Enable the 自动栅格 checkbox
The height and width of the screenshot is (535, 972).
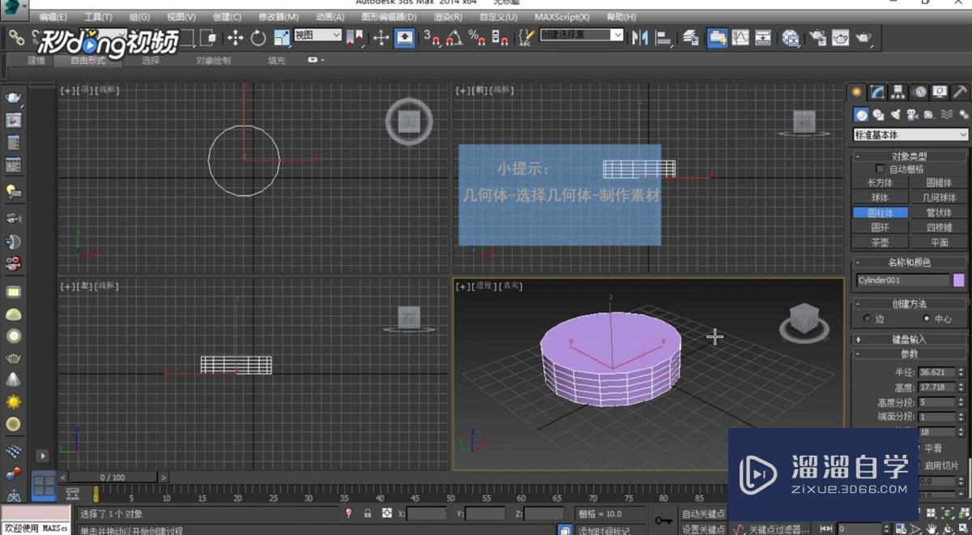880,168
